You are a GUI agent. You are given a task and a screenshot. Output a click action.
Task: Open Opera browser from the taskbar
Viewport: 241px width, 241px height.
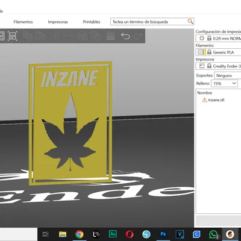click(130, 234)
